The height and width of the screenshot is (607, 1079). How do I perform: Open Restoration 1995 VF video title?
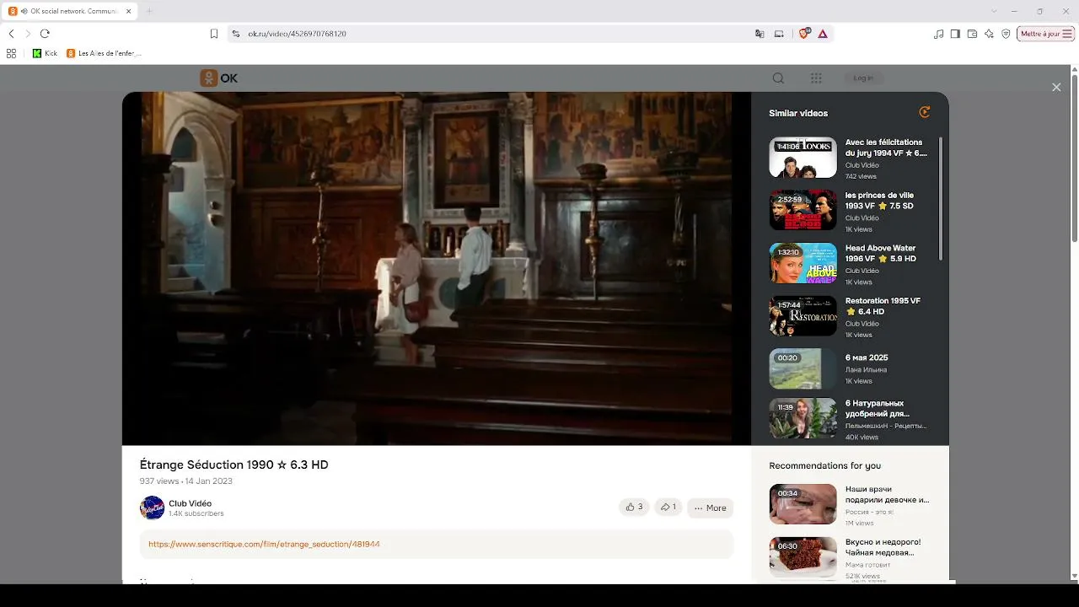(883, 306)
